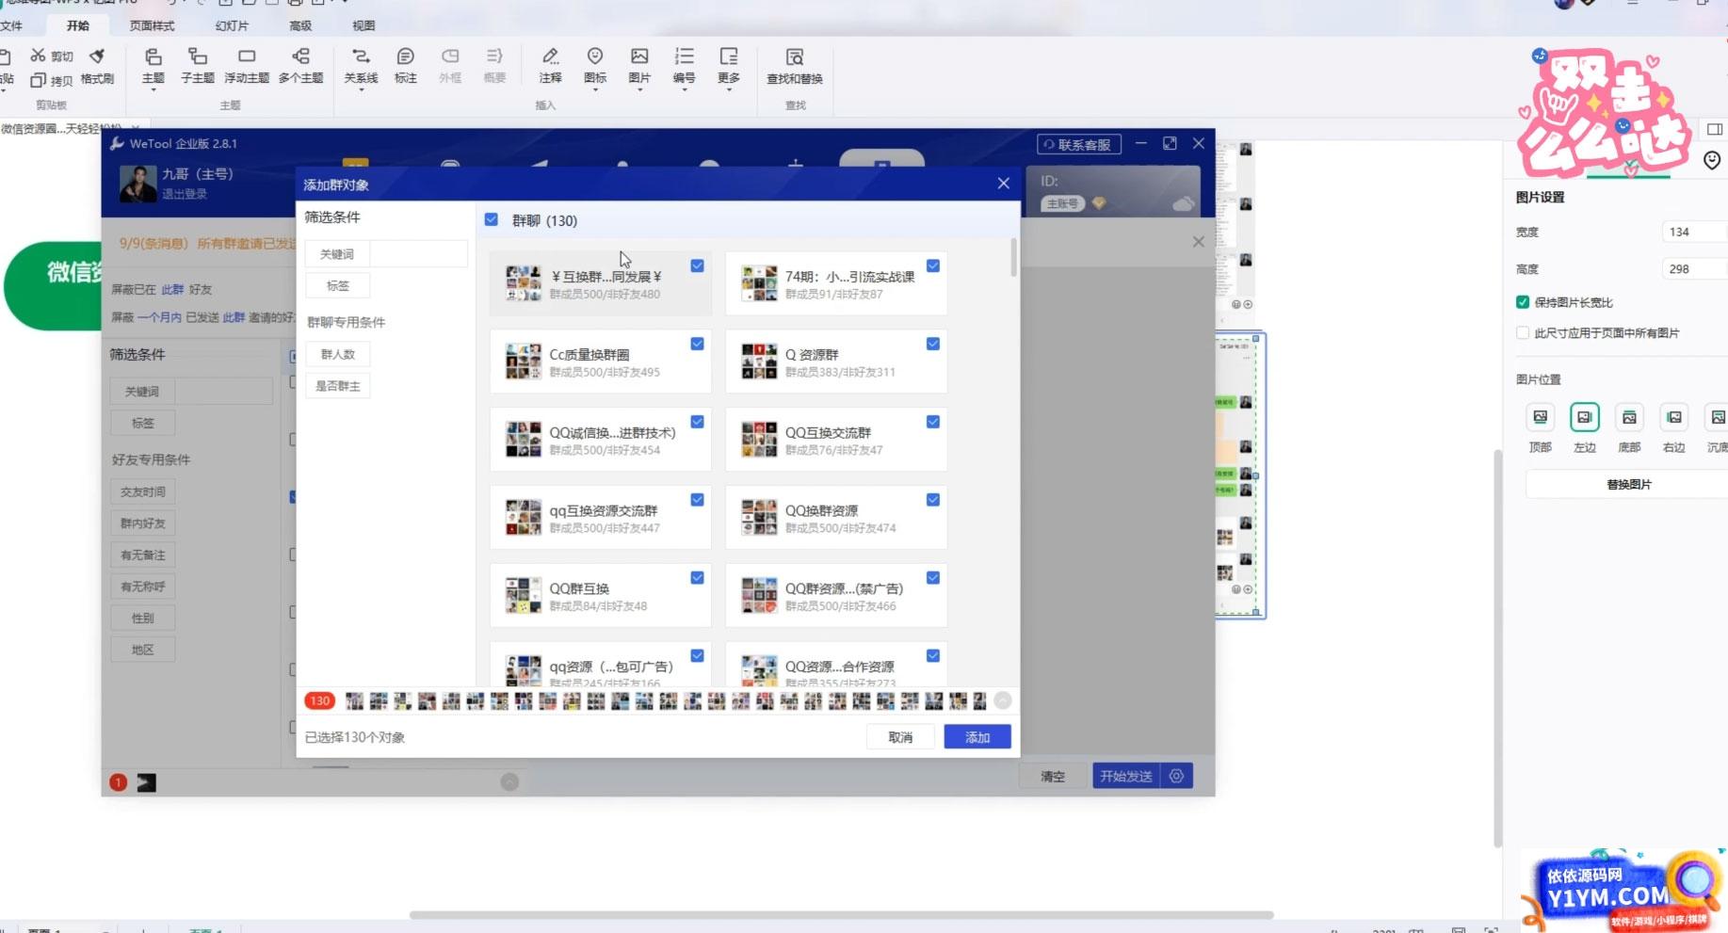Enable 此尺寸应用于页面中所有图片 checkbox
Image resolution: width=1728 pixels, height=933 pixels.
[x=1522, y=332]
